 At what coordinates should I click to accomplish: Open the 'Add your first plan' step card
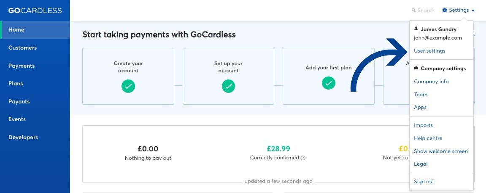click(329, 76)
